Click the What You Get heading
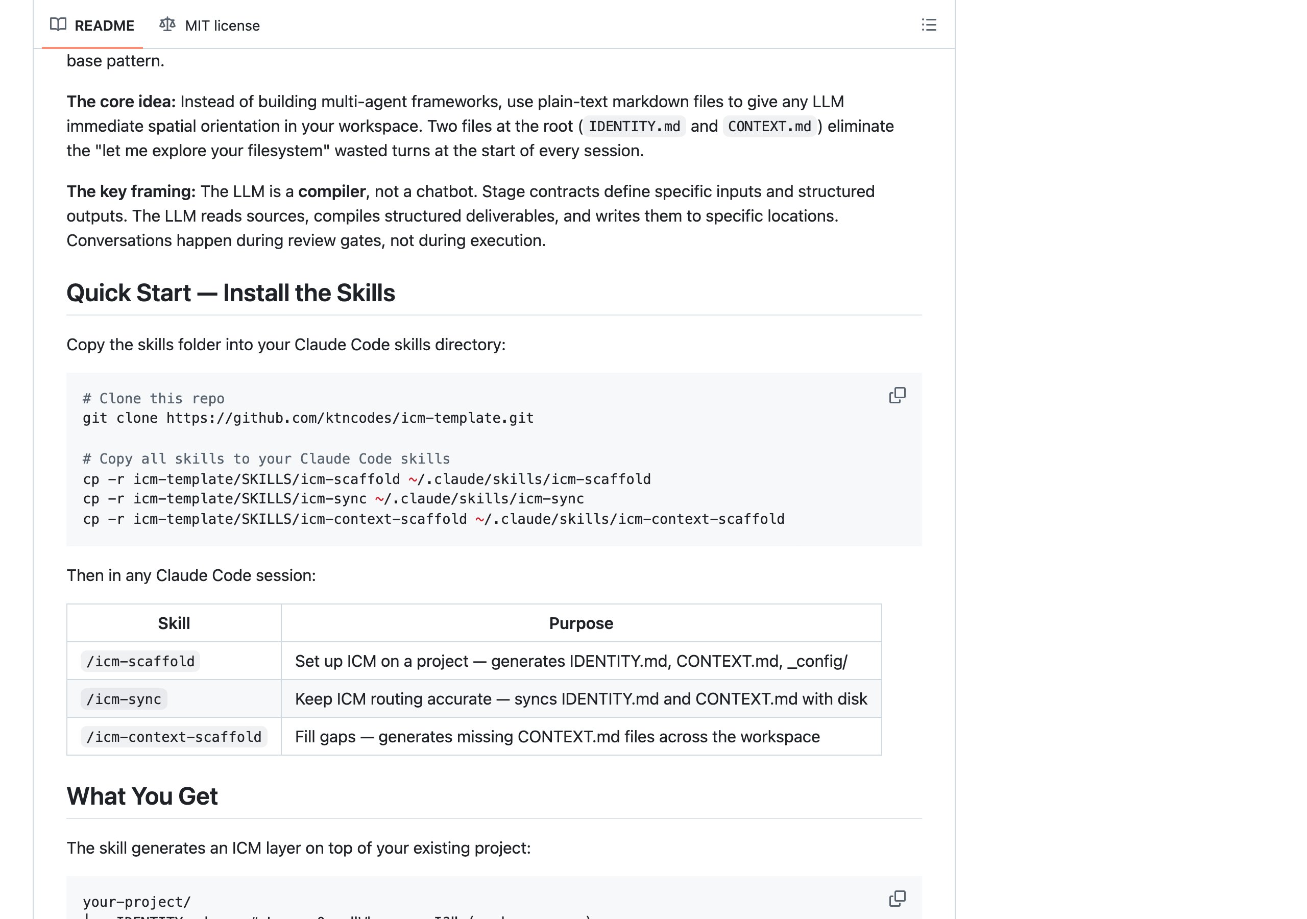This screenshot has width=1307, height=919. pos(142,796)
